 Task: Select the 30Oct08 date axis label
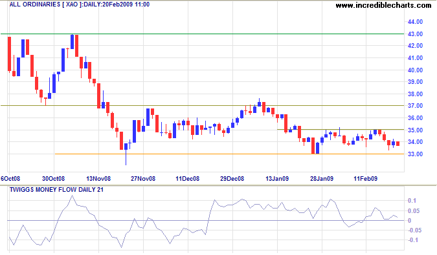click(x=53, y=179)
